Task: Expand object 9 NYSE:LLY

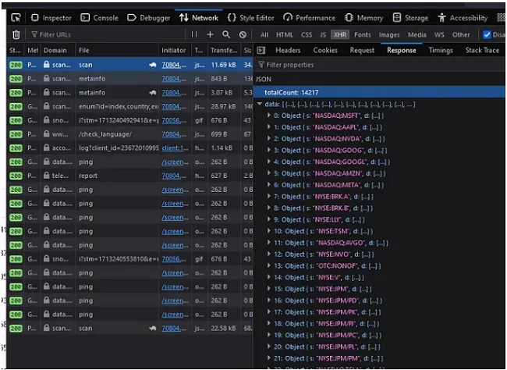Action: coord(268,219)
